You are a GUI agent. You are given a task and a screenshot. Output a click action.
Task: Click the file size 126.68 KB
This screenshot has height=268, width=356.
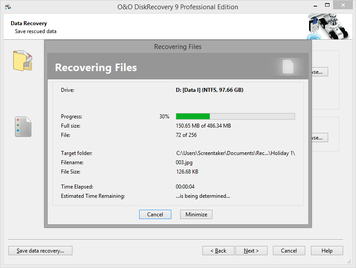[x=187, y=172]
